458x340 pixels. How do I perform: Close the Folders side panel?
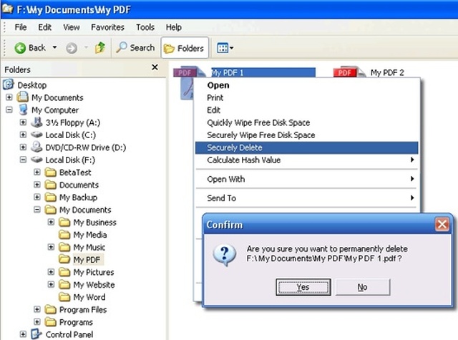(x=155, y=67)
